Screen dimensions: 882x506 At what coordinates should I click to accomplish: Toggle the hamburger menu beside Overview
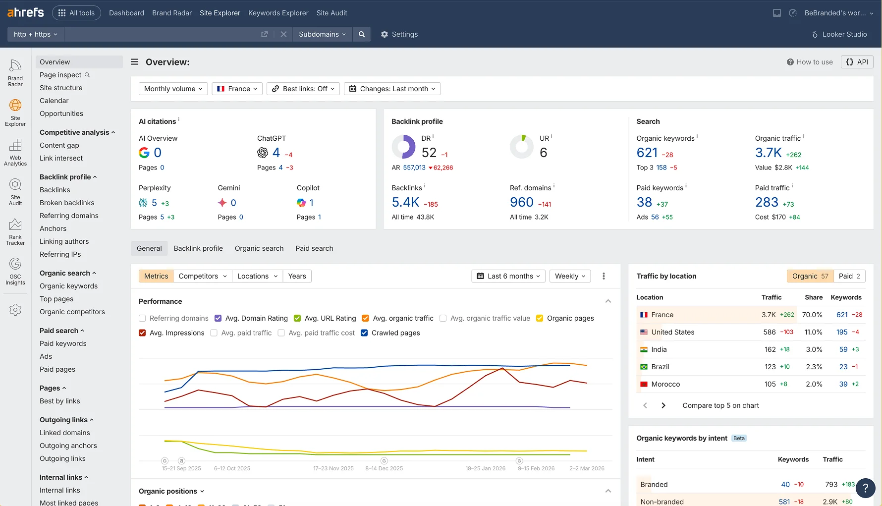(134, 62)
